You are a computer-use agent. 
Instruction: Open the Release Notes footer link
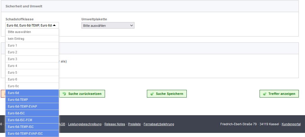click(x=115, y=124)
